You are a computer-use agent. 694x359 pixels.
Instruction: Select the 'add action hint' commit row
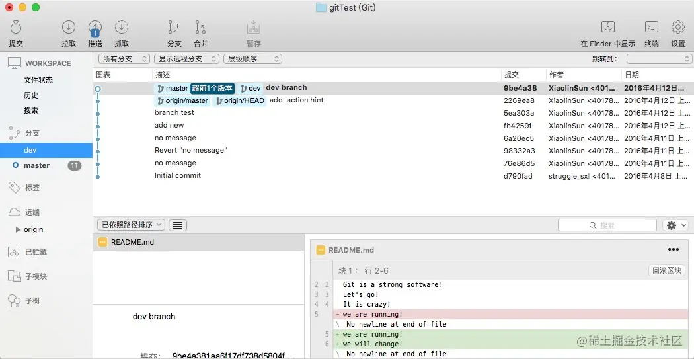393,100
